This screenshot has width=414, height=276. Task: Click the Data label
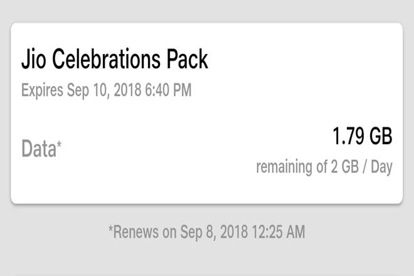38,149
